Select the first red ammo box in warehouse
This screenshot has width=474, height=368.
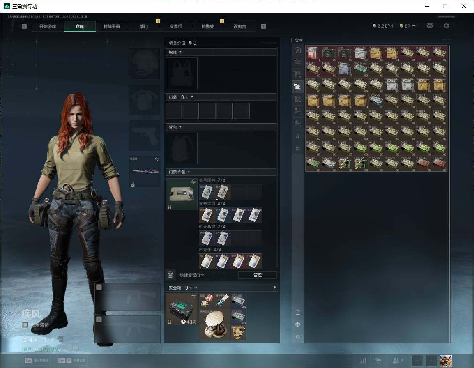point(313,53)
